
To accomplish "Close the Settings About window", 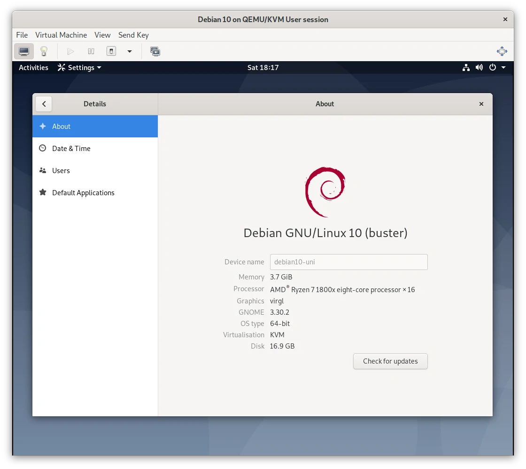I will click(x=481, y=104).
